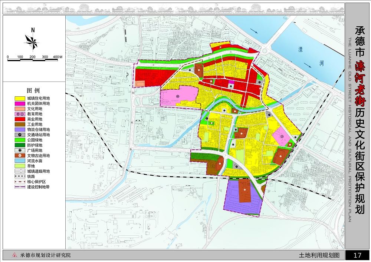Click the legend label 文化用地

click(x=35, y=109)
